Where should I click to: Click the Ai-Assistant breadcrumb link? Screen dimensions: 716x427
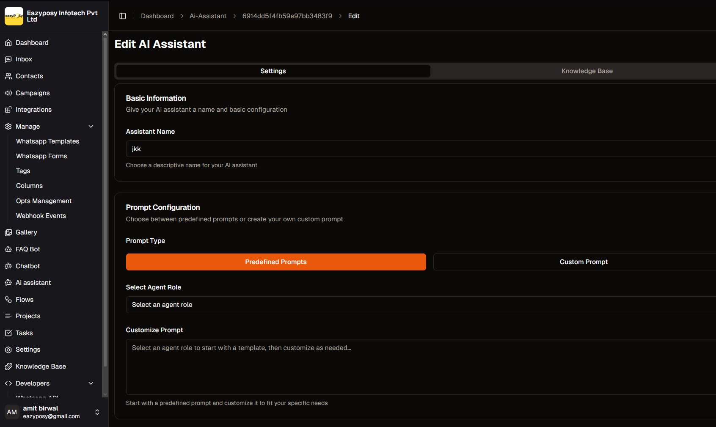[x=208, y=16]
